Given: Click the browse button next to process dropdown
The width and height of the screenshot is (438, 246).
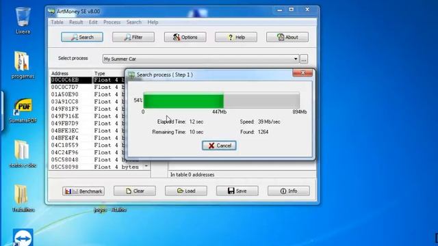Looking at the screenshot, I should pos(304,59).
